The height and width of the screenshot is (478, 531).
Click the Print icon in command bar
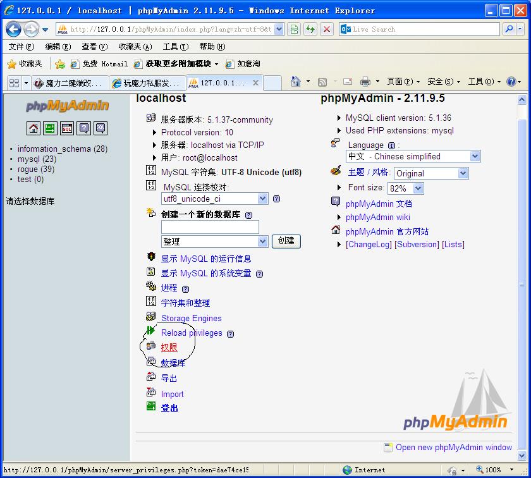coord(365,82)
